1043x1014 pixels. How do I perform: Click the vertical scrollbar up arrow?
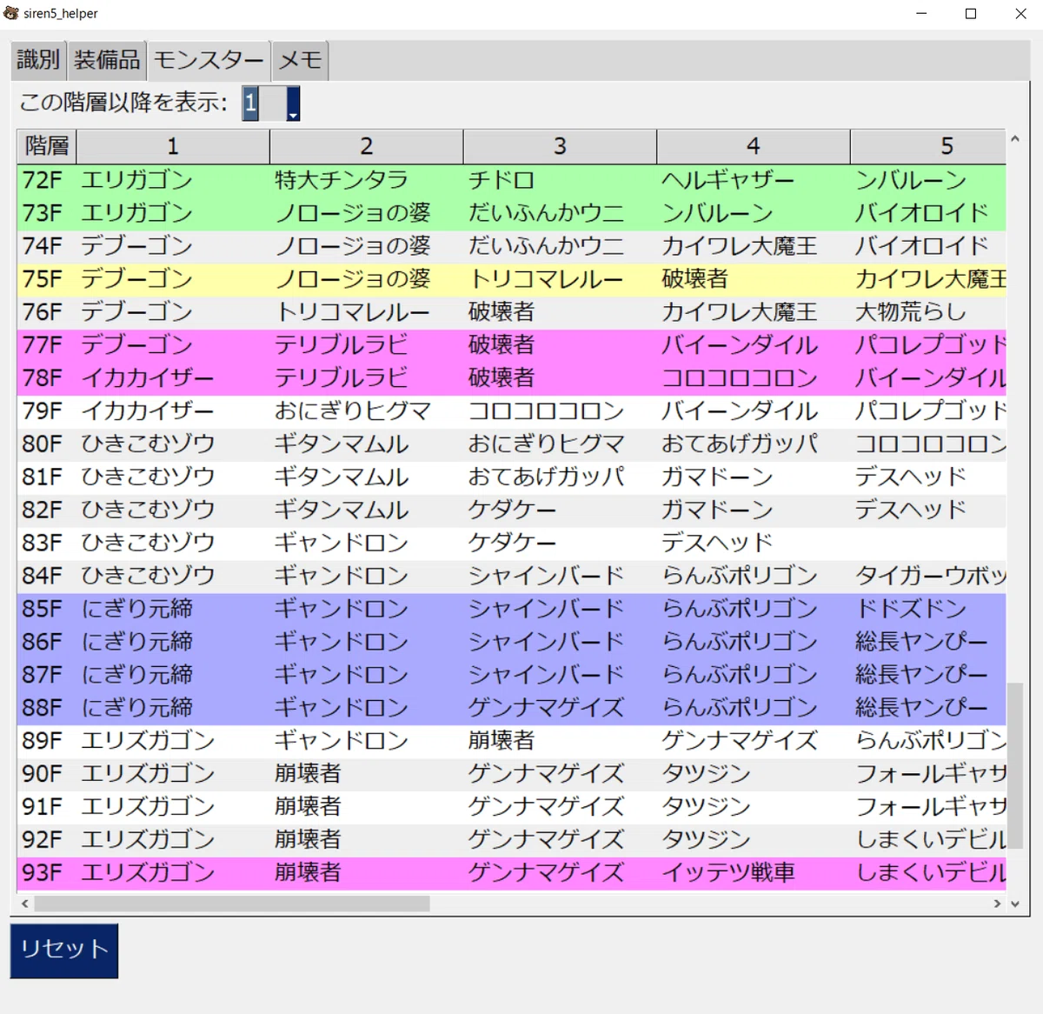point(1014,139)
